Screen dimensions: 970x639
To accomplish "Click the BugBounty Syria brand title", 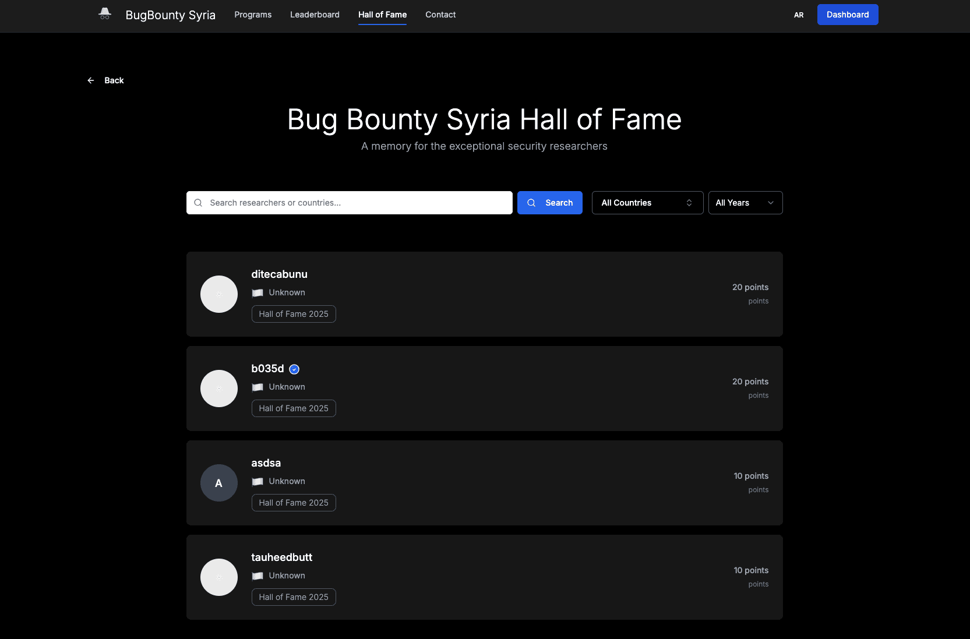I will pos(171,15).
